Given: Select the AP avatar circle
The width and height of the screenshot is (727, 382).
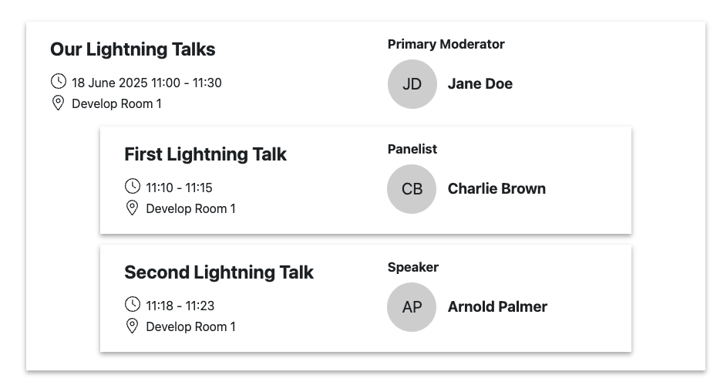Looking at the screenshot, I should pyautogui.click(x=412, y=307).
